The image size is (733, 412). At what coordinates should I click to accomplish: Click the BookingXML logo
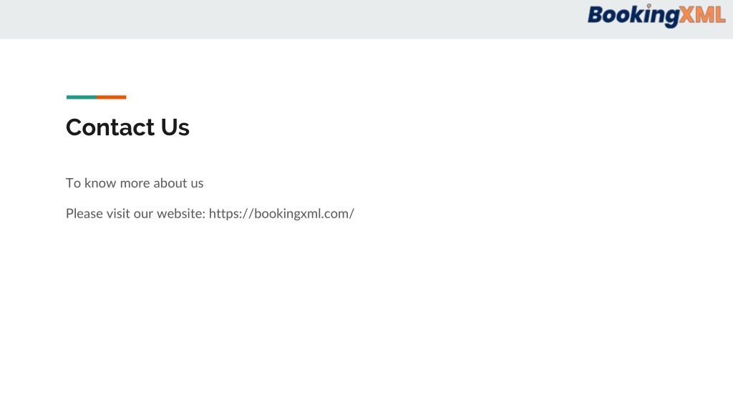656,16
